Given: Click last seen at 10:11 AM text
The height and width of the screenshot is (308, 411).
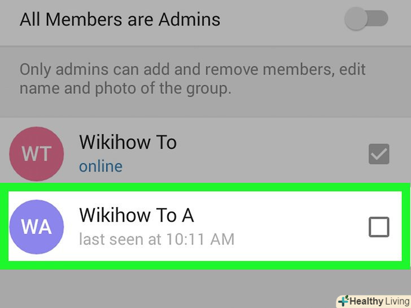Looking at the screenshot, I should (157, 239).
